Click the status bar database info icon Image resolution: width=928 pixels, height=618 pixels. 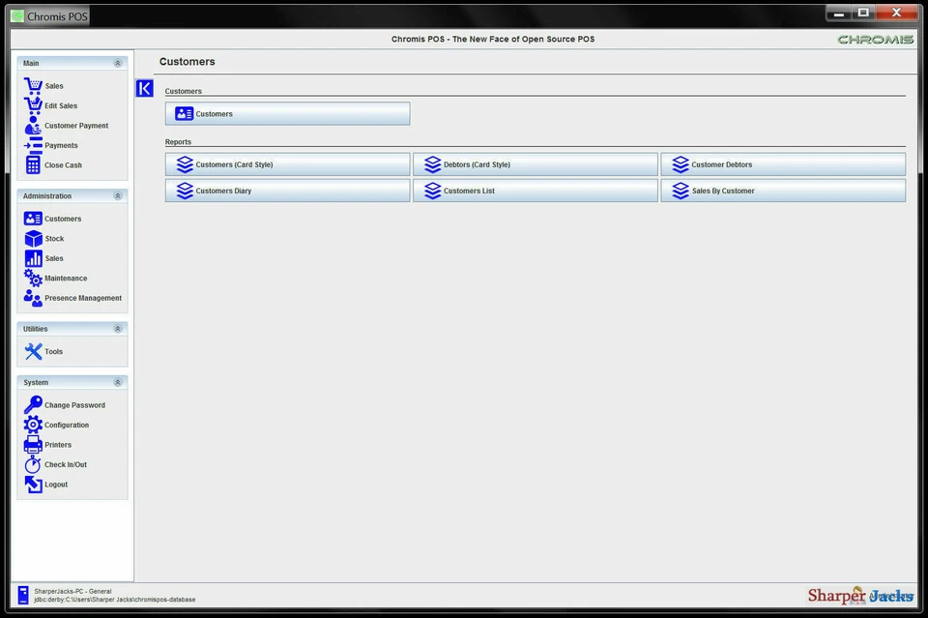pos(21,595)
